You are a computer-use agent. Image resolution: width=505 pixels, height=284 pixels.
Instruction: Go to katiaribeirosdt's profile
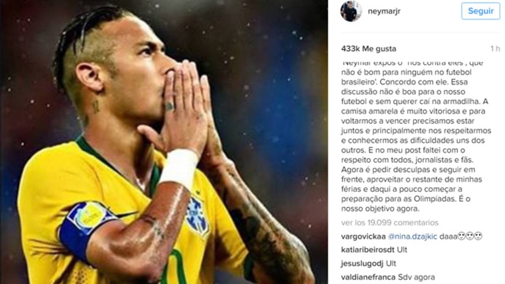[367, 250]
